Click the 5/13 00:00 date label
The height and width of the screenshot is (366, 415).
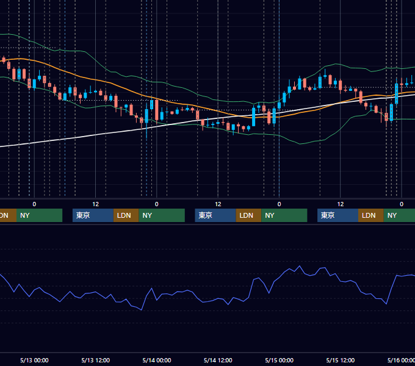coord(34,360)
